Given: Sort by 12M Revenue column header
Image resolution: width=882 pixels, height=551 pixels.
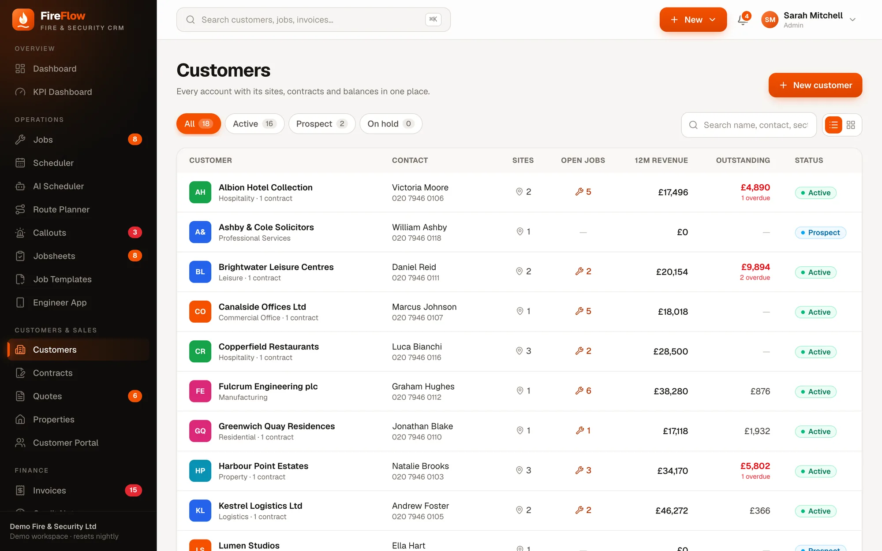Looking at the screenshot, I should pyautogui.click(x=661, y=160).
